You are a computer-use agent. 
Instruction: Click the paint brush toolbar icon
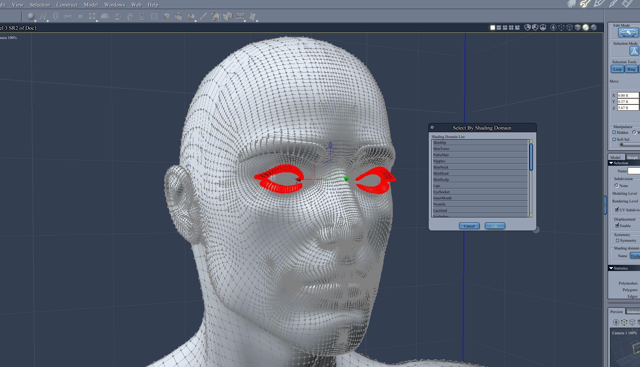(203, 16)
